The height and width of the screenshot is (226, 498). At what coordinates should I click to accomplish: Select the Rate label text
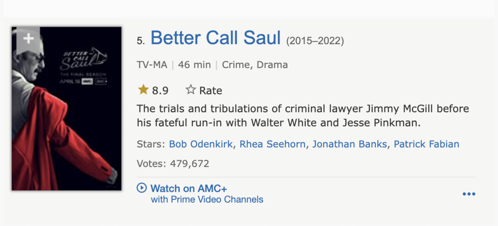[211, 91]
